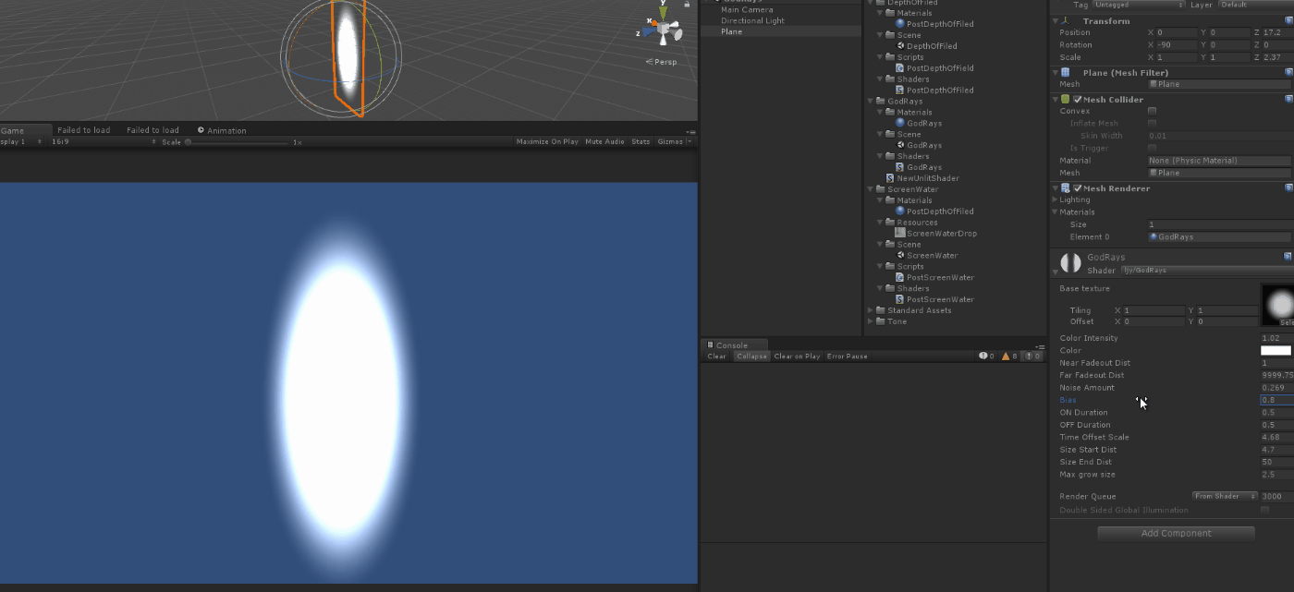Expand the Tone folder
Screen dimensions: 1294x592
click(x=870, y=322)
